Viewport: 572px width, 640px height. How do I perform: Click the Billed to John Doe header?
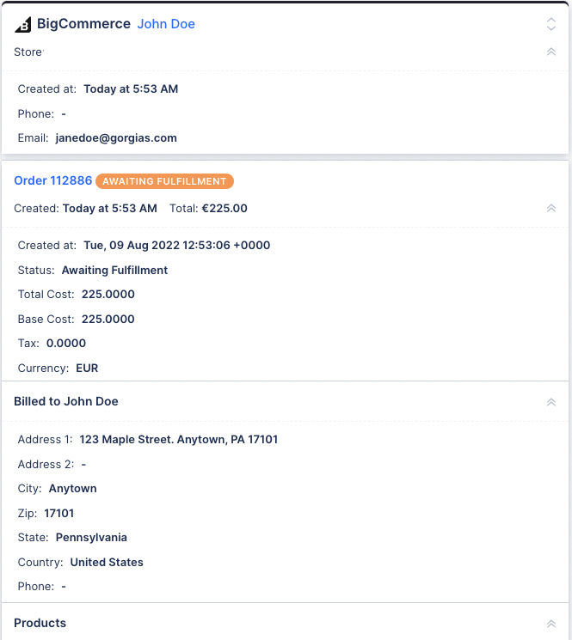click(66, 401)
